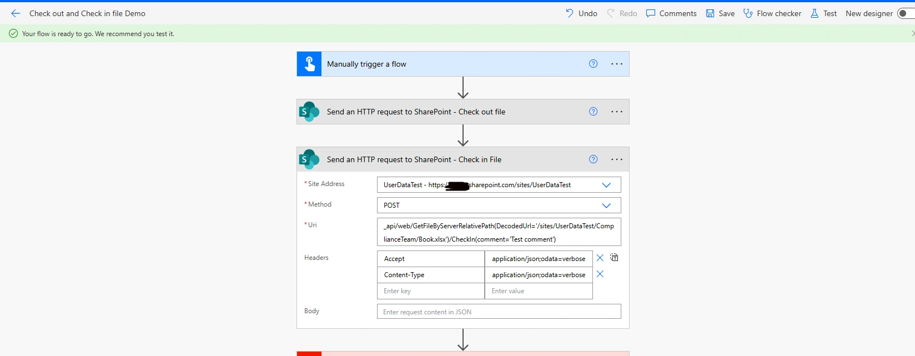Click Test in the toolbar
Viewport: 915px width, 356px height.
[823, 13]
